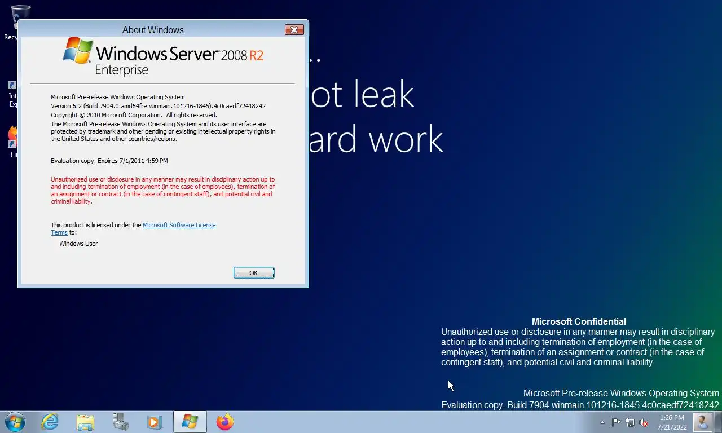Click the 'Evaluation copy. Expires 7/1/2011' text
This screenshot has width=722, height=433.
click(109, 161)
